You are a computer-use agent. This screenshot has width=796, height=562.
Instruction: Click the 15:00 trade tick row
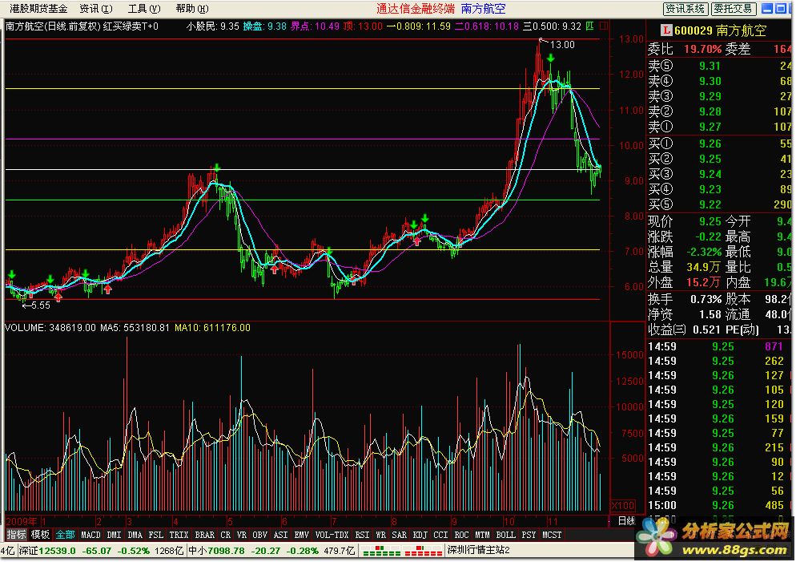point(718,506)
